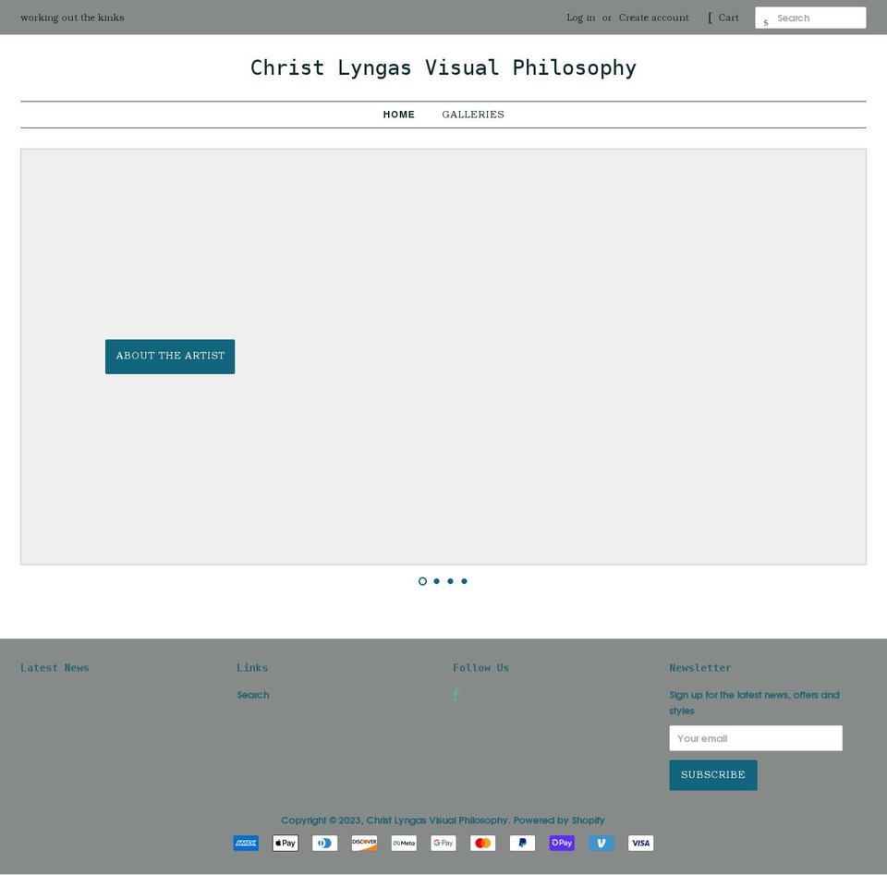This screenshot has height=875, width=887.
Task: Click the Links footer heading
Action: (252, 668)
